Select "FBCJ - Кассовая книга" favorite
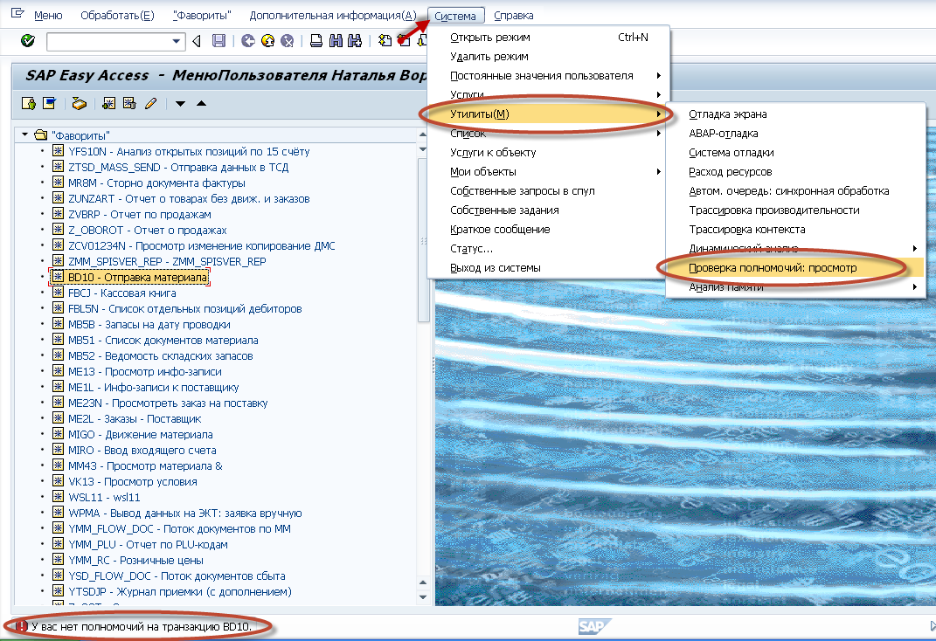The height and width of the screenshot is (641, 936). 121,293
